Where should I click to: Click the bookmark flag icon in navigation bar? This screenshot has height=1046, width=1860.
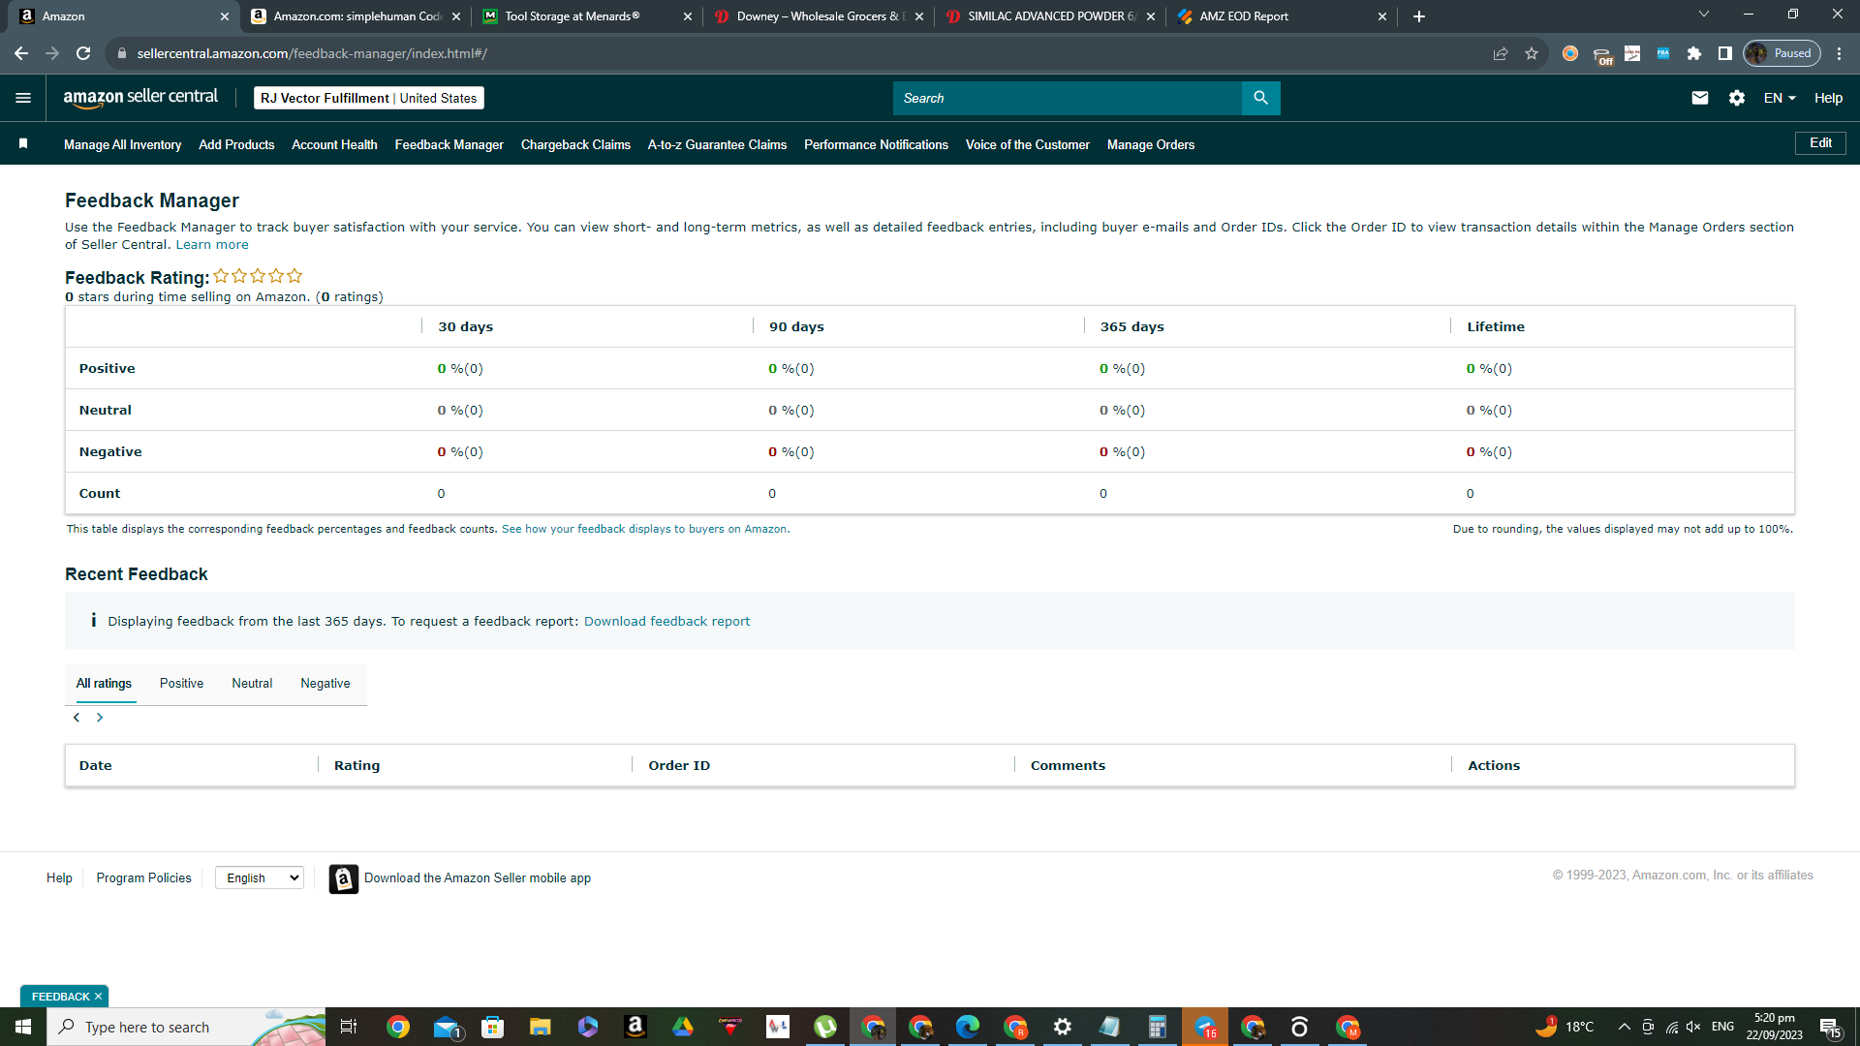tap(23, 144)
